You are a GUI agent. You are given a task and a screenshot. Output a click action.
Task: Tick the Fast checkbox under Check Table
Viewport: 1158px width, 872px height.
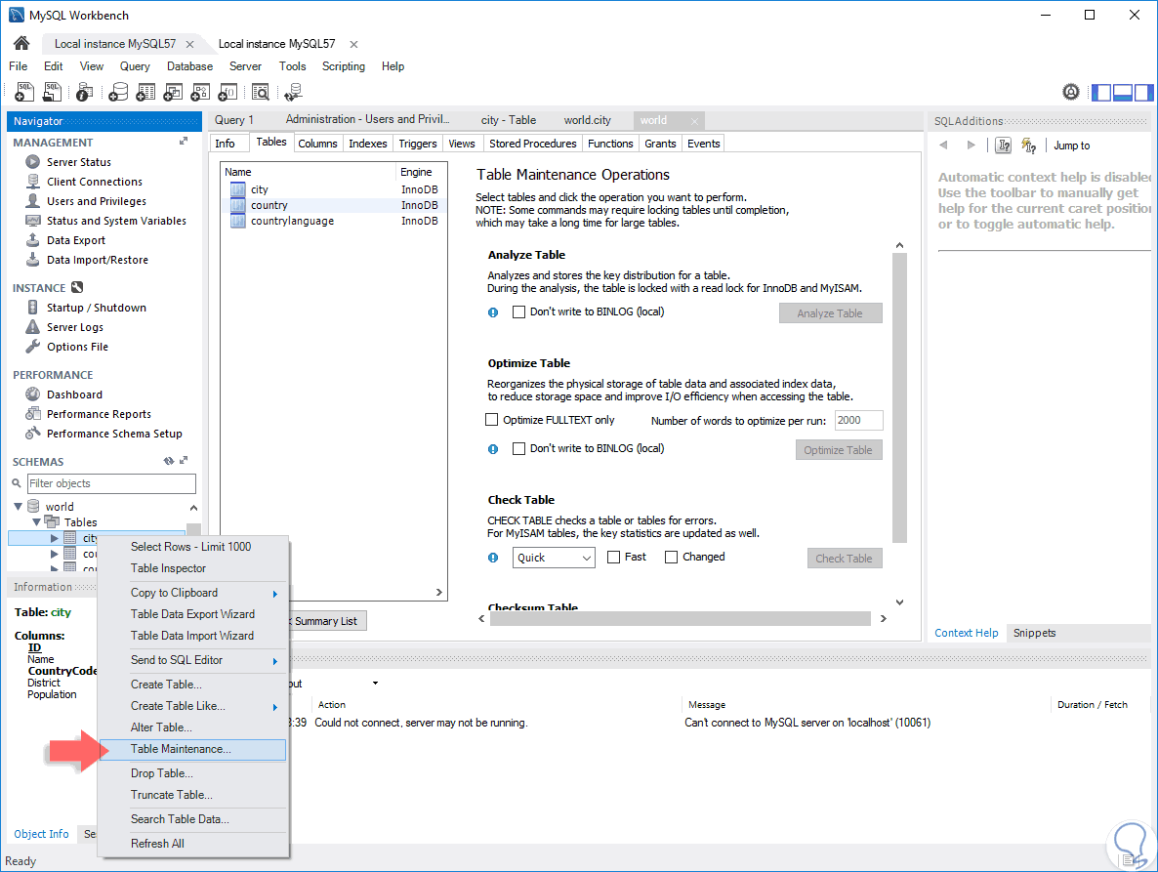click(613, 557)
